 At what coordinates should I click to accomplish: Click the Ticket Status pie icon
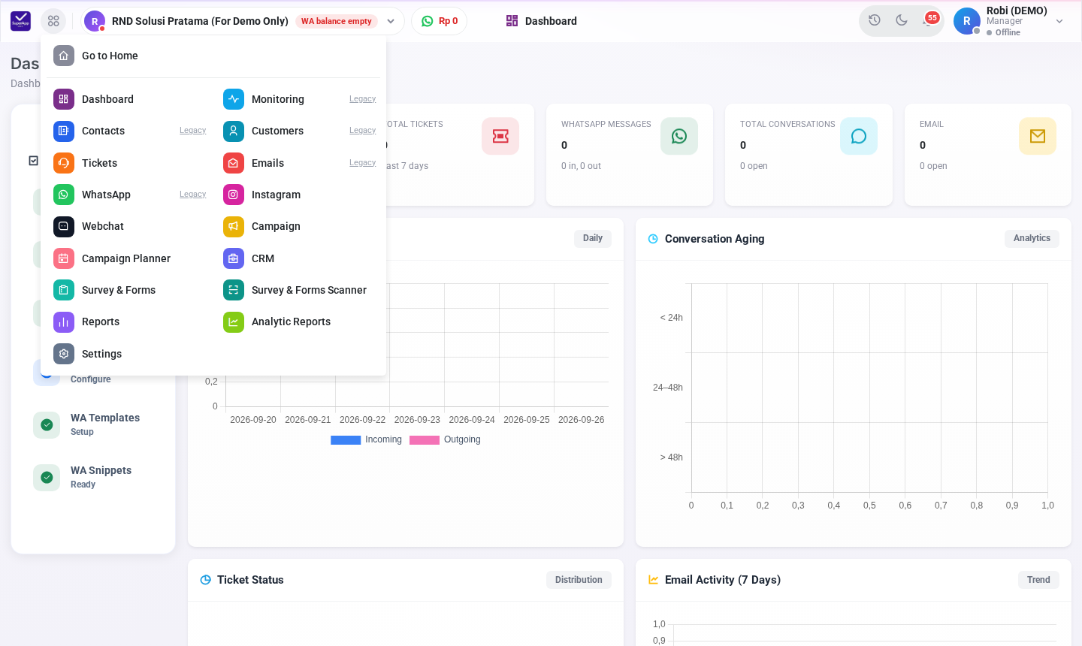(x=206, y=580)
